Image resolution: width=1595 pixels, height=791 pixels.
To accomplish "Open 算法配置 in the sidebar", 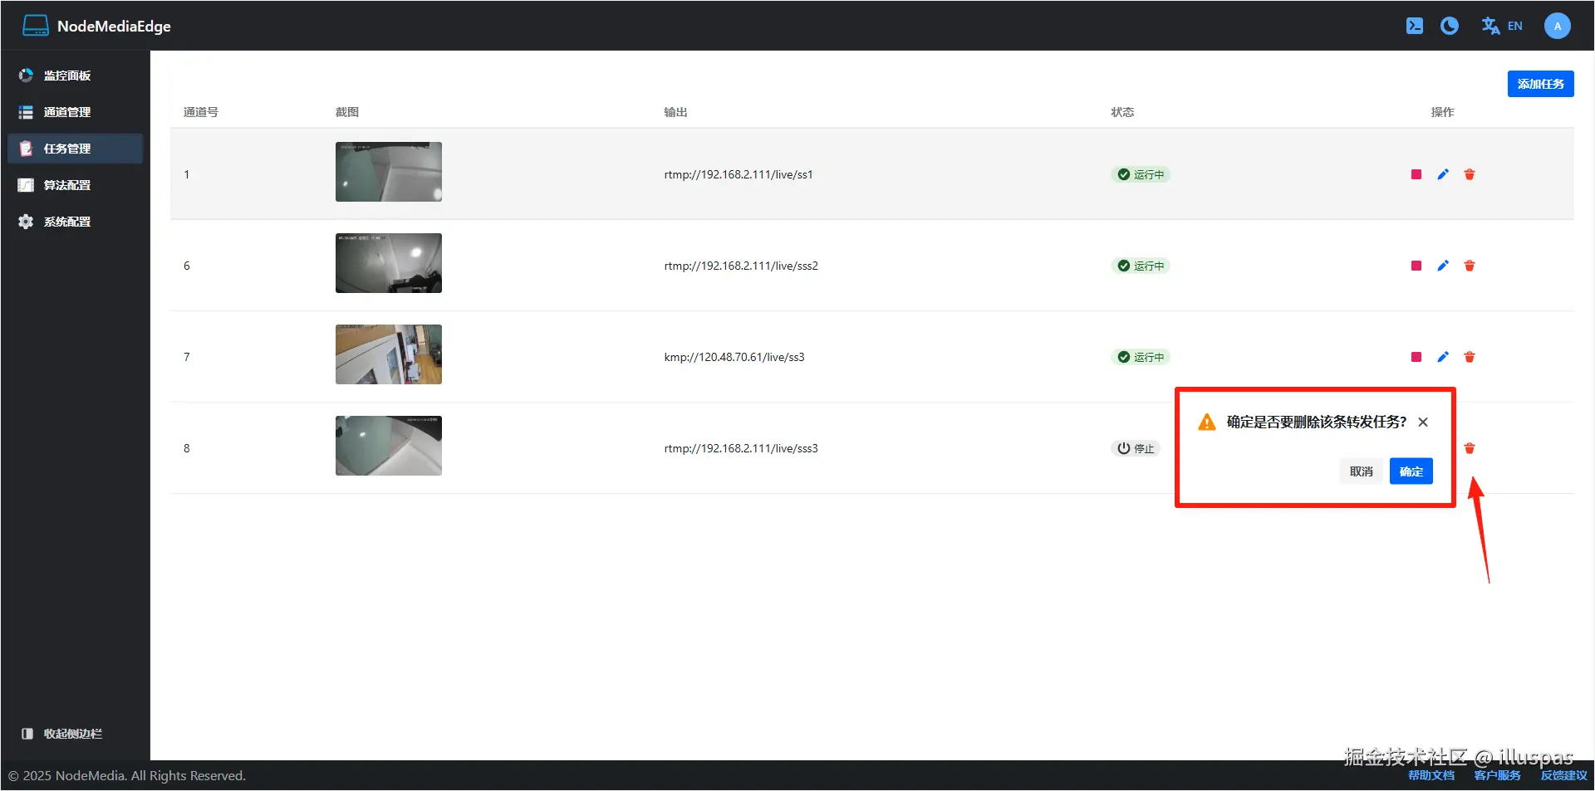I will [x=75, y=185].
